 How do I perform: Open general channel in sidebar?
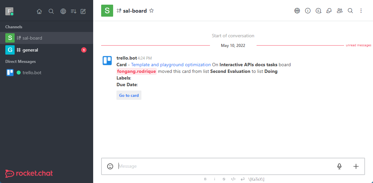tap(47, 50)
